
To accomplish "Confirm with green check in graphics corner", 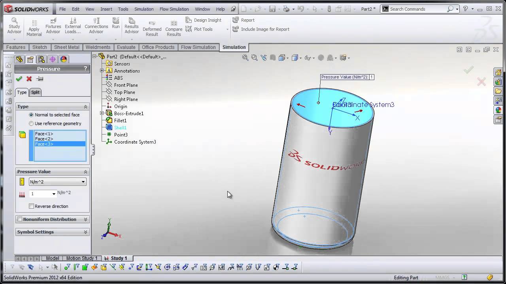I will click(x=468, y=70).
